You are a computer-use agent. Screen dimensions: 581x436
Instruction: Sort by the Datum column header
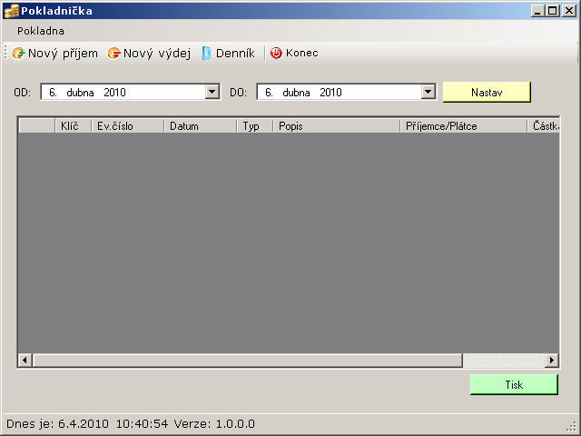click(200, 126)
